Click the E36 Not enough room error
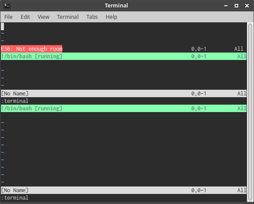The image size is (254, 204). pos(31,49)
